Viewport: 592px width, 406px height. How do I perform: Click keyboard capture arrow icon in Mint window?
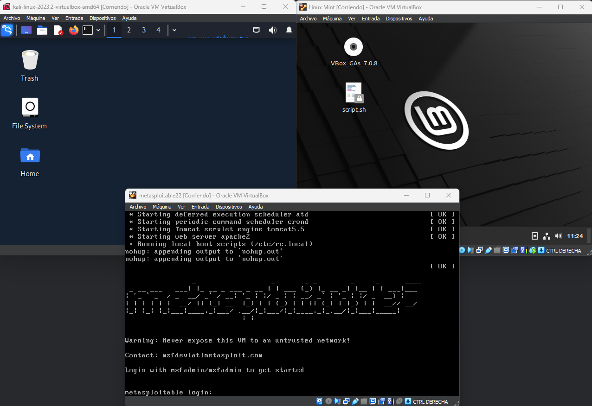541,250
